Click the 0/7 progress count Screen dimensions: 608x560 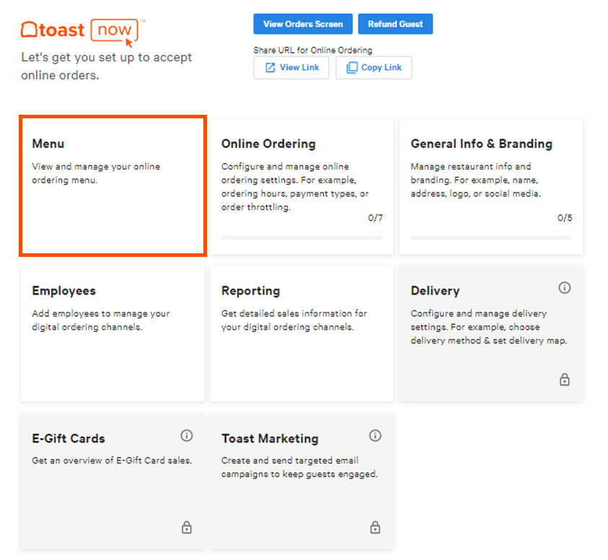click(375, 218)
